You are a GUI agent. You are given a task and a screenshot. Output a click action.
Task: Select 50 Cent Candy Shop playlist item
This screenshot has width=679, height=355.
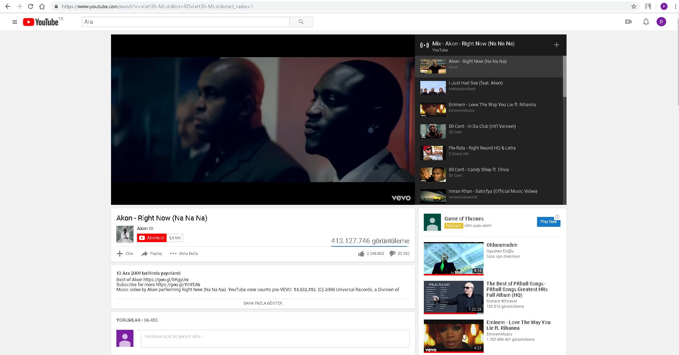coord(489,174)
